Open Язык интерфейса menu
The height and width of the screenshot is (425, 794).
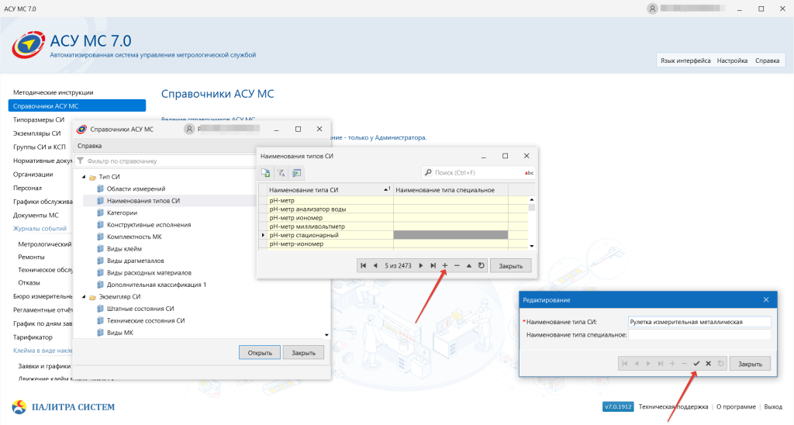(x=685, y=60)
